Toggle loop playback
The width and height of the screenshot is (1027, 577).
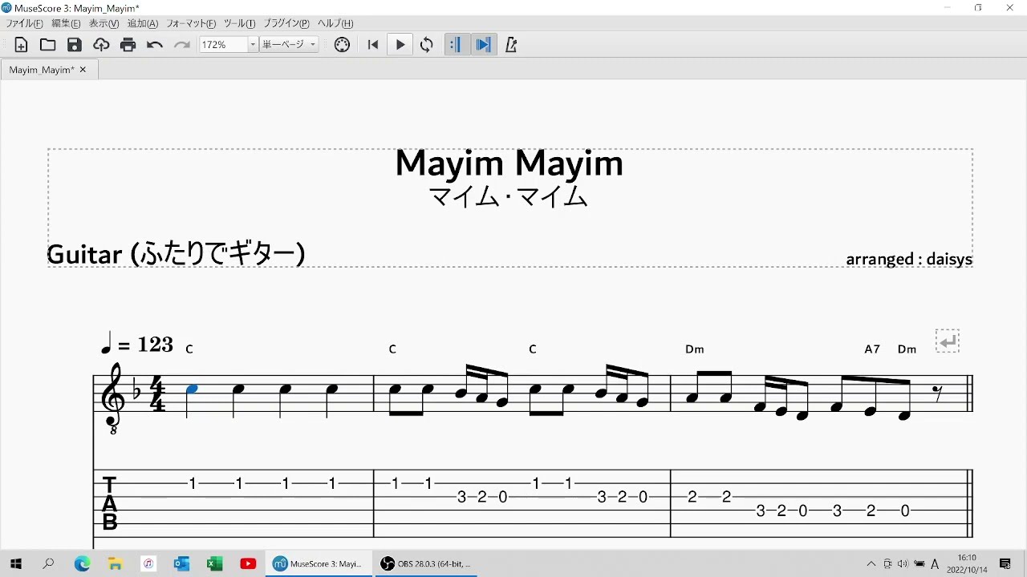click(427, 45)
